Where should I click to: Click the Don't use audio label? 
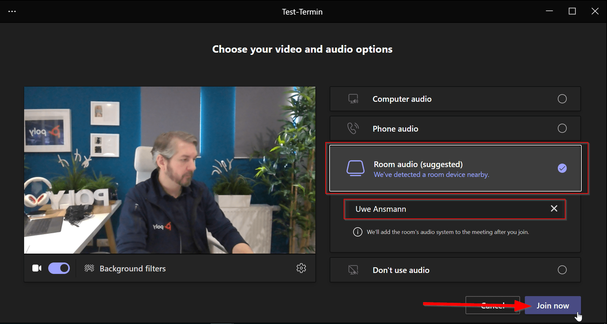point(401,270)
